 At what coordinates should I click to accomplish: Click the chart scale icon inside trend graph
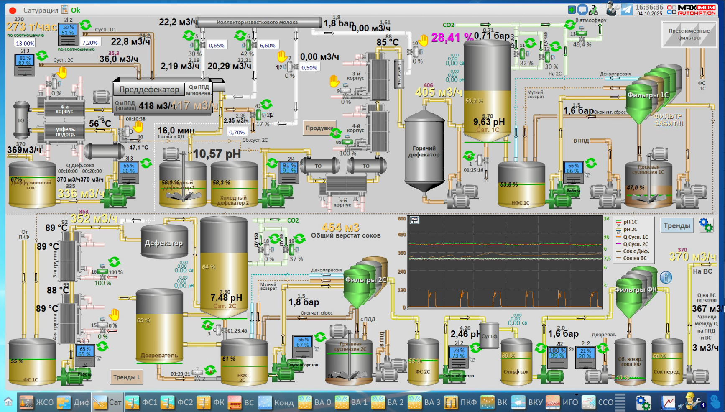(x=414, y=220)
